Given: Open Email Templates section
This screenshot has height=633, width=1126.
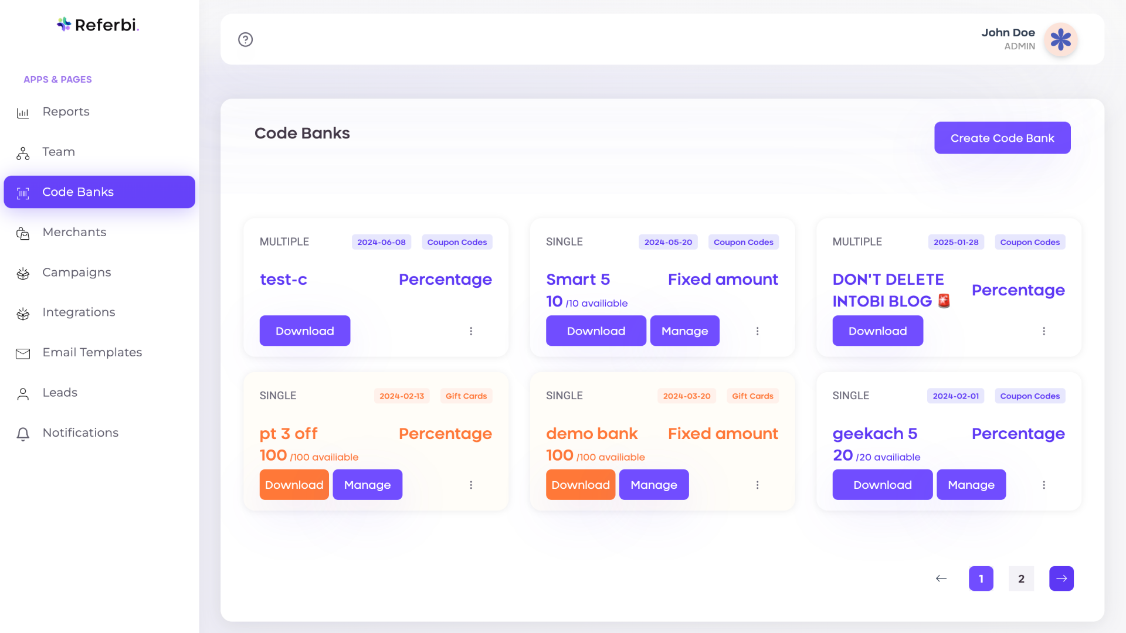Looking at the screenshot, I should (x=92, y=352).
